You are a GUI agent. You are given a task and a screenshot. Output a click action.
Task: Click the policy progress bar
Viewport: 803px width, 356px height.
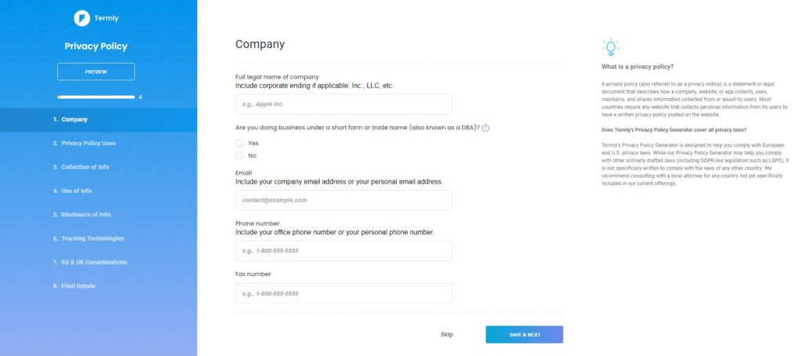pos(96,97)
